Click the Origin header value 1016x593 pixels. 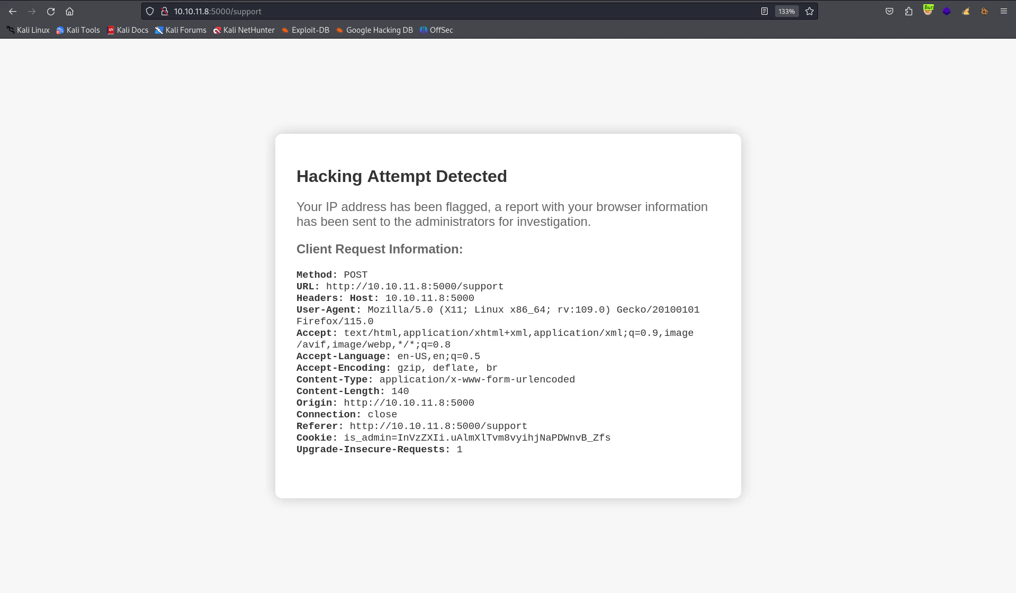tap(409, 403)
